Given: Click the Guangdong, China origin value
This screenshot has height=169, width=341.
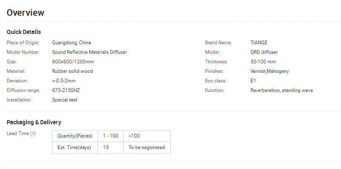Looking at the screenshot, I should [x=72, y=43].
